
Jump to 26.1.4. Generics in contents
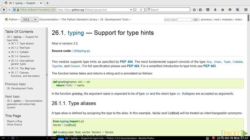click(x=20, y=56)
